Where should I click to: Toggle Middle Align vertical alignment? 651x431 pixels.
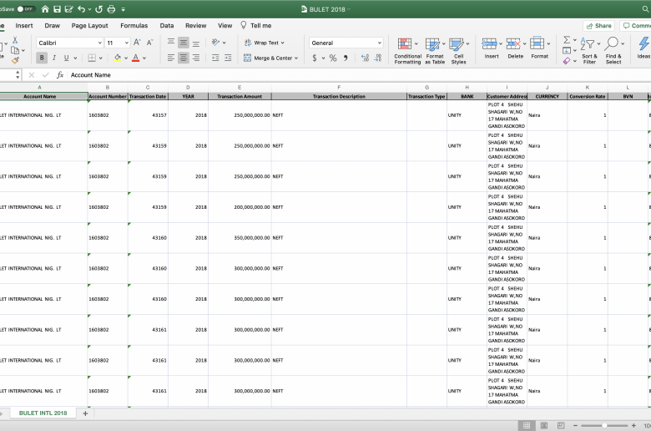coord(183,43)
